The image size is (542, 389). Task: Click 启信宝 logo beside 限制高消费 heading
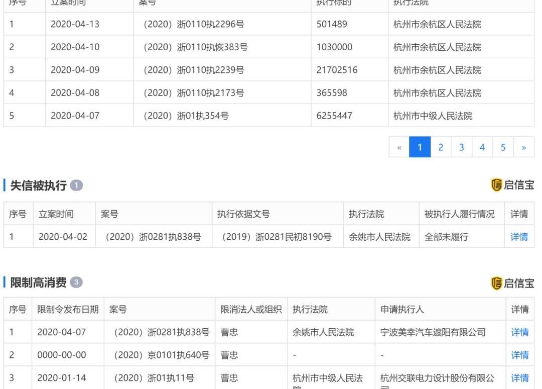[512, 283]
